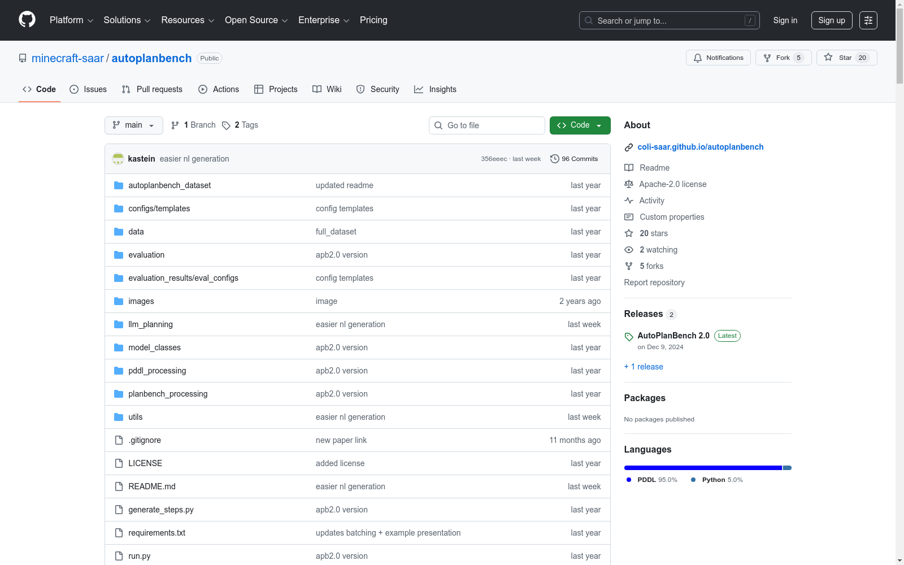The image size is (904, 565).
Task: Click the LICENSE file icon
Action: click(119, 463)
